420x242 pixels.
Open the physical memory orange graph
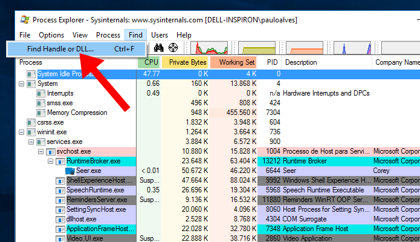coord(305,48)
